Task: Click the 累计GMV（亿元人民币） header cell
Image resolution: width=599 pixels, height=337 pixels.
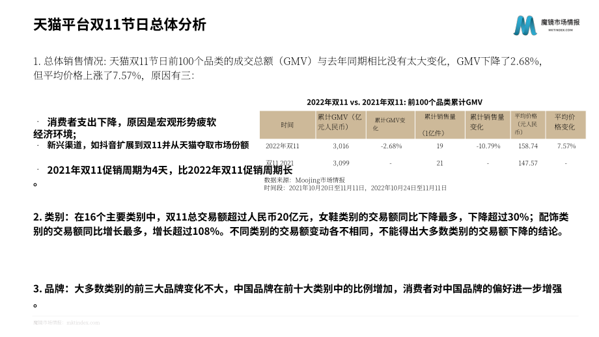Action: point(341,125)
